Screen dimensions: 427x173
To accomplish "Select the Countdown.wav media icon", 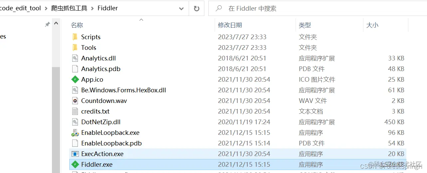I will coord(75,101).
